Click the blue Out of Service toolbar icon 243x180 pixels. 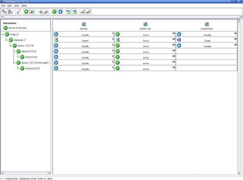tap(60, 12)
